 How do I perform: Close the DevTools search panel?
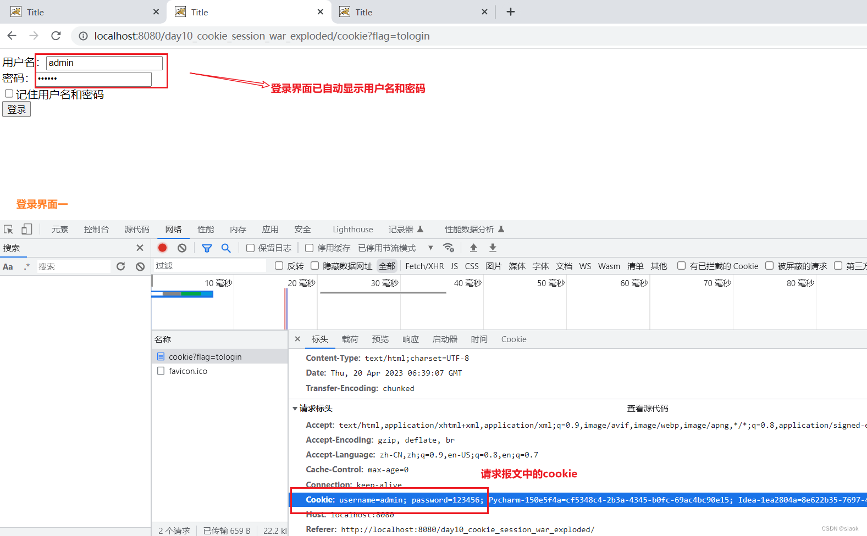coord(140,248)
